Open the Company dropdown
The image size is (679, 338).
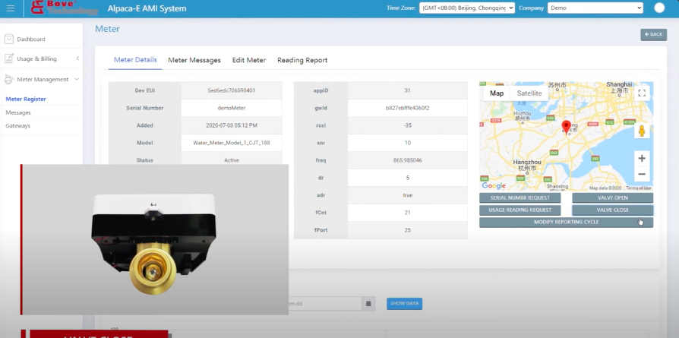(595, 8)
